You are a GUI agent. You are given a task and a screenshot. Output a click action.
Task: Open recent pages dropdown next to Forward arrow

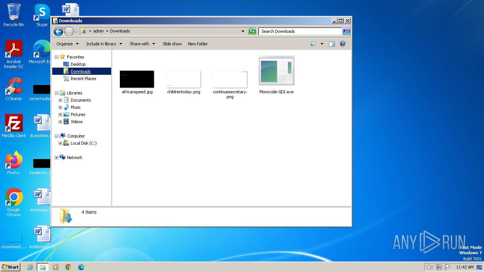pos(76,31)
